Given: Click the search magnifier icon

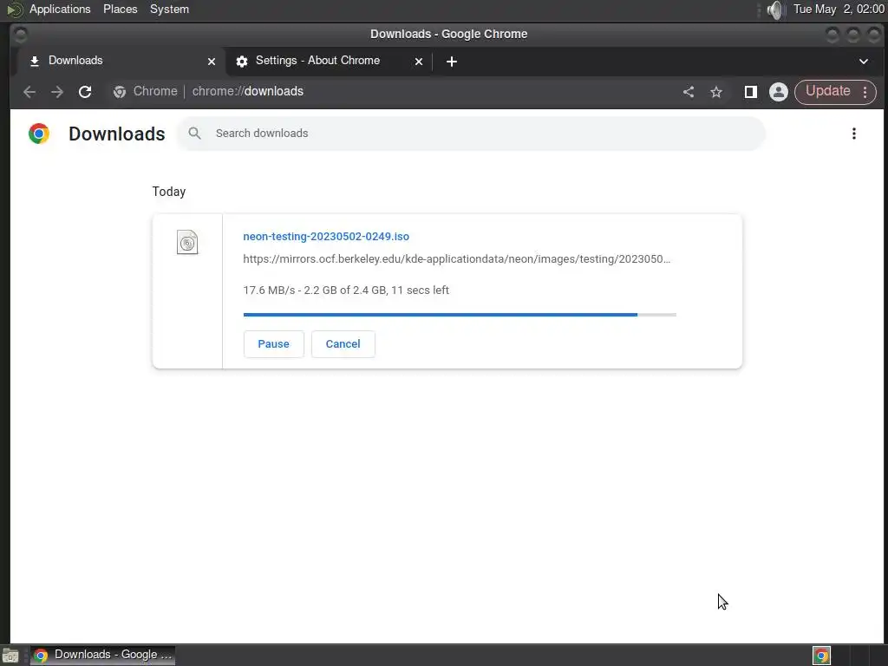Looking at the screenshot, I should click(x=194, y=133).
